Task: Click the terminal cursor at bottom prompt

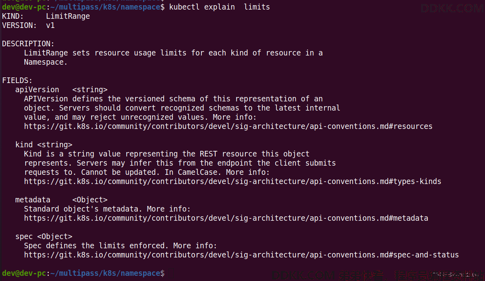Action: pyautogui.click(x=171, y=273)
